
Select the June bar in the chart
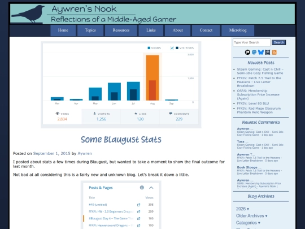pos(114,92)
